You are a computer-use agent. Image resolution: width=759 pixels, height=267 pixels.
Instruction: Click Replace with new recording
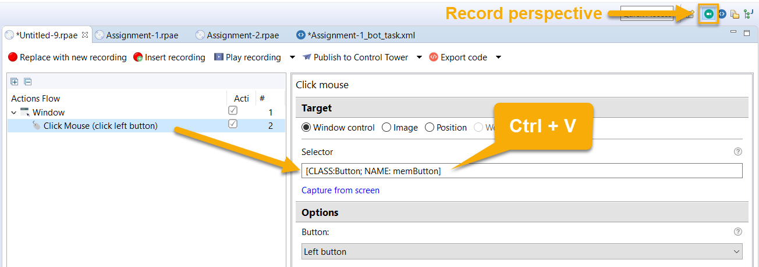(67, 57)
